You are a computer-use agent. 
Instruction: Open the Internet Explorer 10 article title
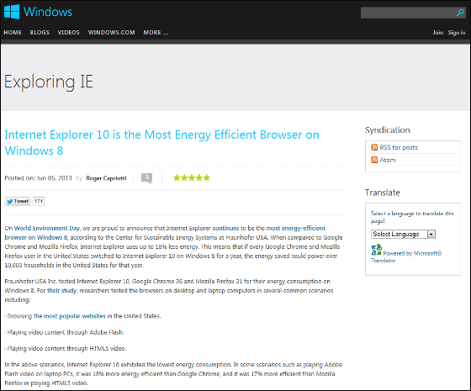[161, 143]
